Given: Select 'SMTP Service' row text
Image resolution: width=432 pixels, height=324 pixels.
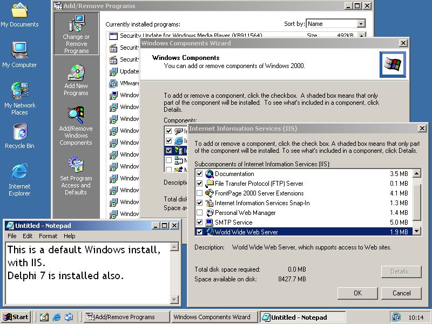Looking at the screenshot, I should (233, 222).
